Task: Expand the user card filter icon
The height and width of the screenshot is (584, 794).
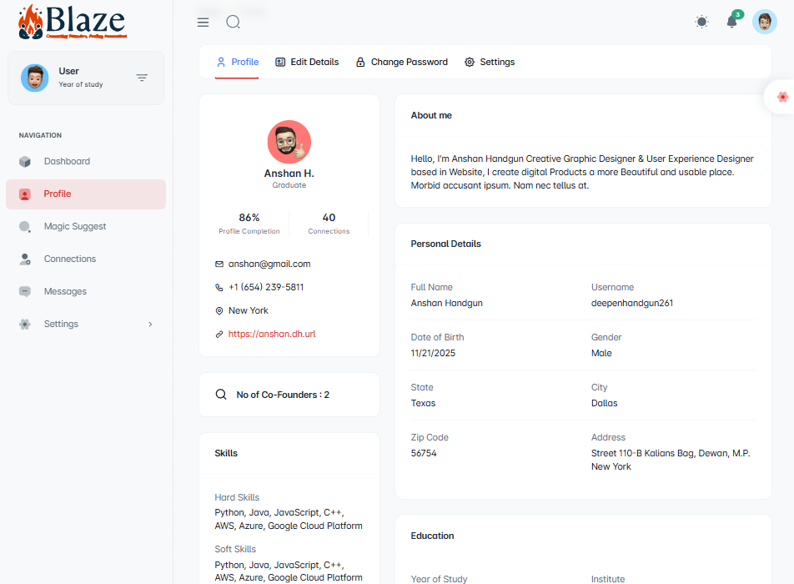Action: tap(142, 78)
